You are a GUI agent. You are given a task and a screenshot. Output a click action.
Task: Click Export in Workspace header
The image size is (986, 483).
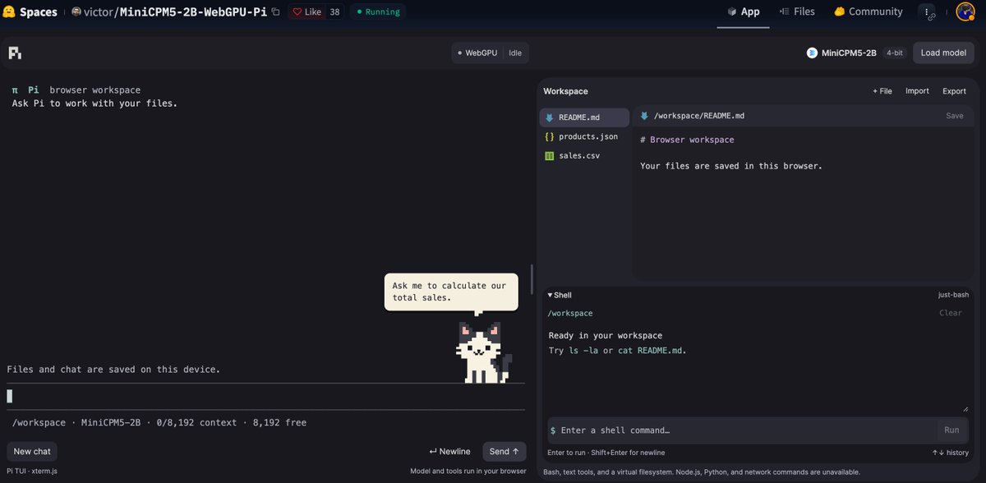pos(954,91)
